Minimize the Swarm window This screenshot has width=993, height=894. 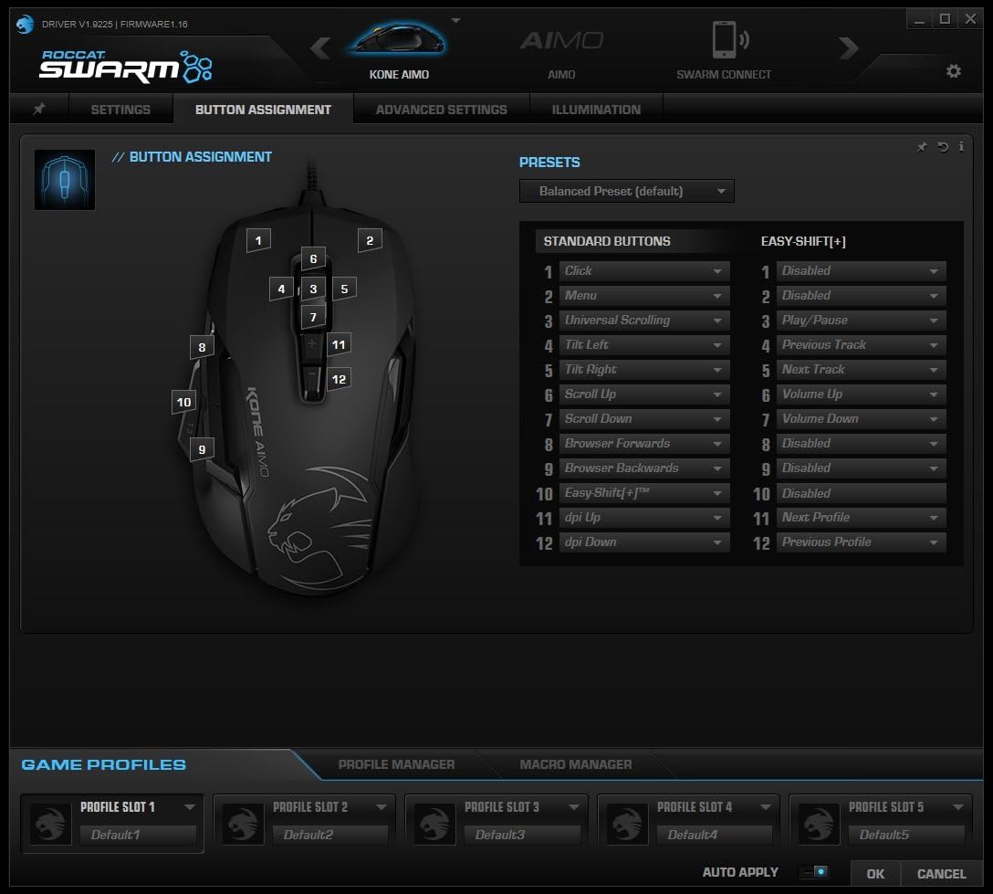(919, 20)
